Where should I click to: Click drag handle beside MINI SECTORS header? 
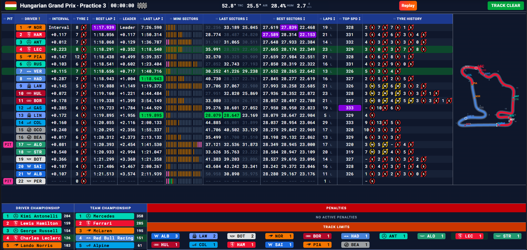[x=171, y=19]
